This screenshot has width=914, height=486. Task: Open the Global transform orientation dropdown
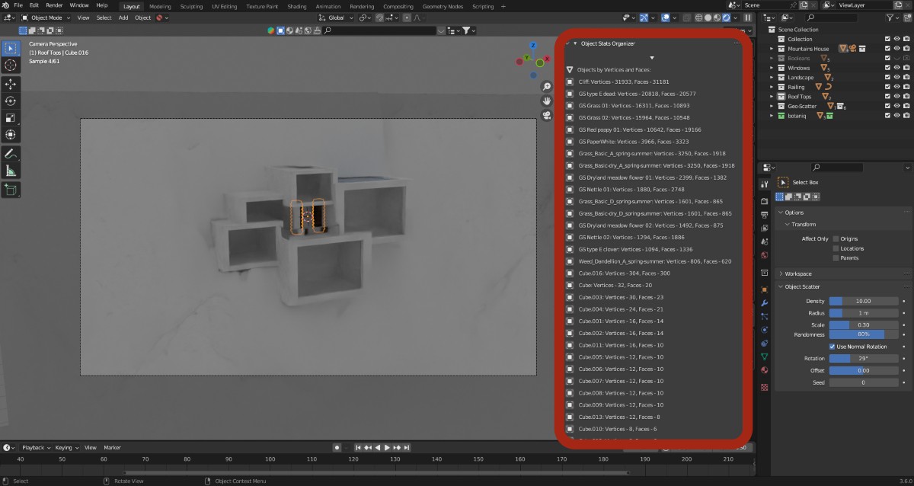[334, 18]
